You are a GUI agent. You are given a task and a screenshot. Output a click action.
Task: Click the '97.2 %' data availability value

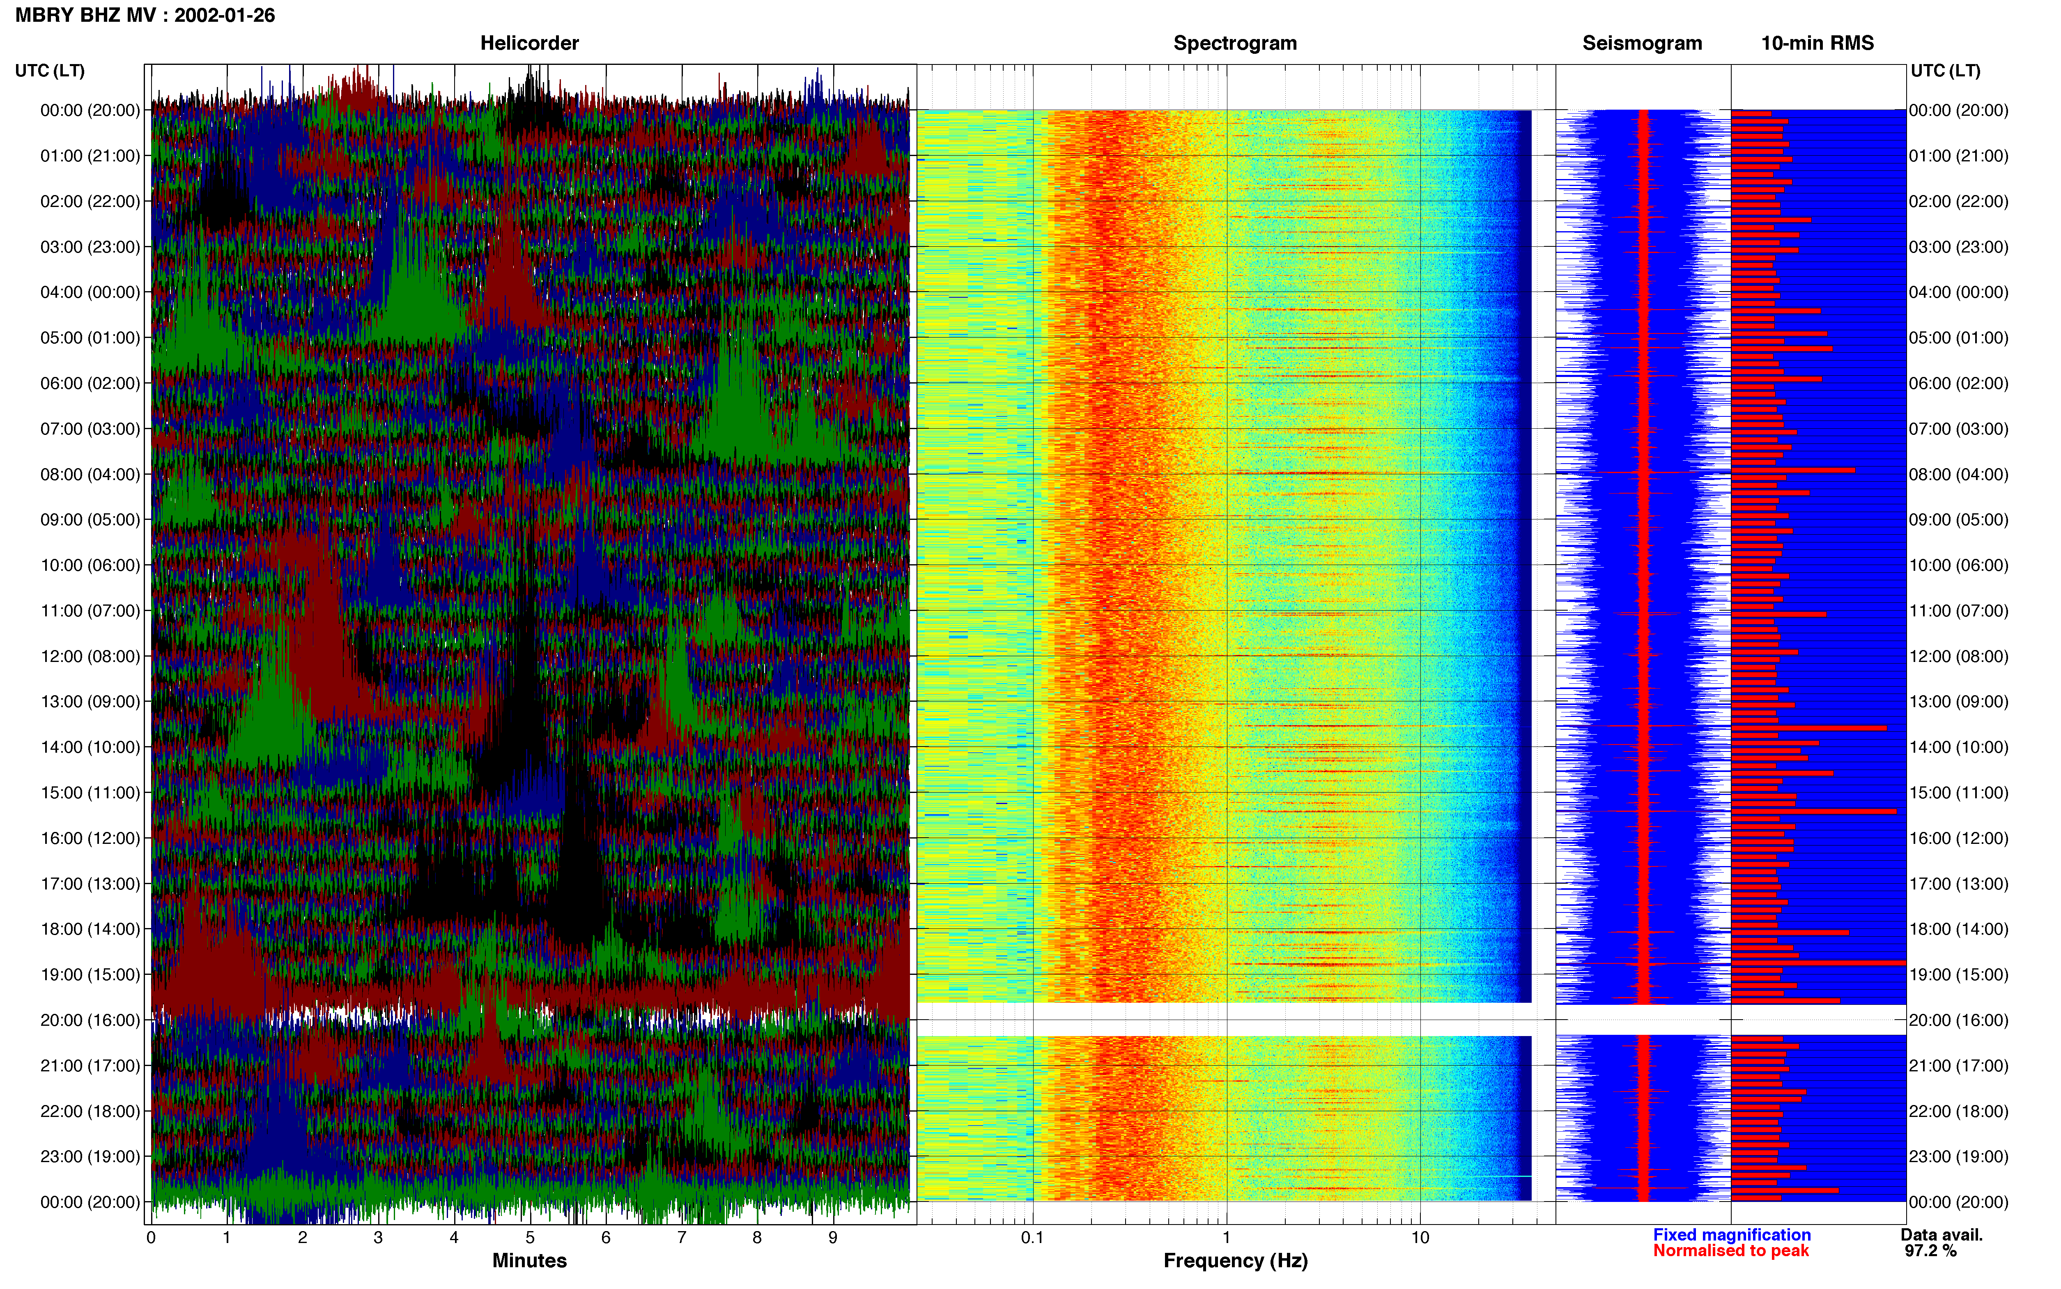(1930, 1251)
